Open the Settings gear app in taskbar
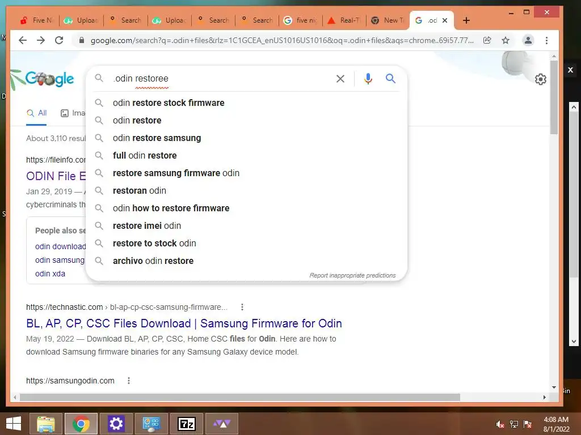 click(x=116, y=424)
